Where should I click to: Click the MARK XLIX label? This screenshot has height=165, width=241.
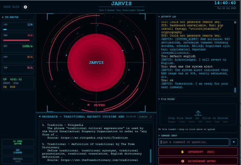point(11,7)
